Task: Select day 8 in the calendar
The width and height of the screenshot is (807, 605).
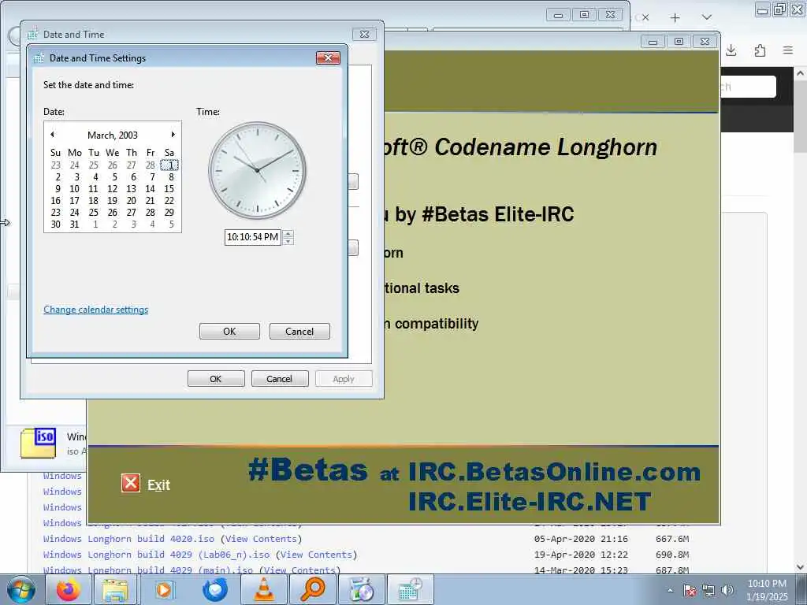Action: [x=171, y=177]
